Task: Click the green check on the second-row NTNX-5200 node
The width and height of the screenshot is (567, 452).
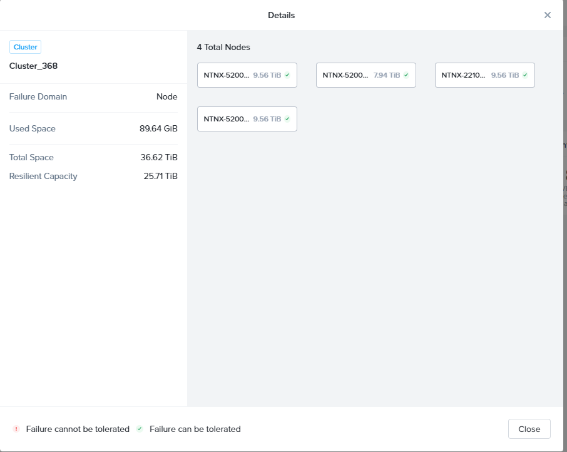Action: [x=287, y=119]
